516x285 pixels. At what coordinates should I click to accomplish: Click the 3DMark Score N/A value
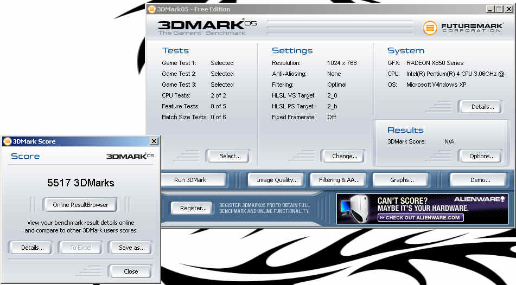[x=449, y=141]
